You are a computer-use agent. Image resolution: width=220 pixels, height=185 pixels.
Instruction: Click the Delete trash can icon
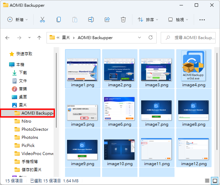coord(123,20)
